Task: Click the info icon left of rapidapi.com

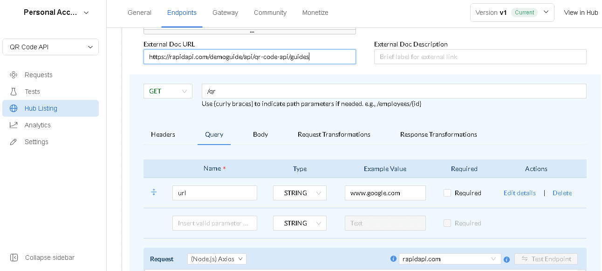Action: (x=393, y=259)
